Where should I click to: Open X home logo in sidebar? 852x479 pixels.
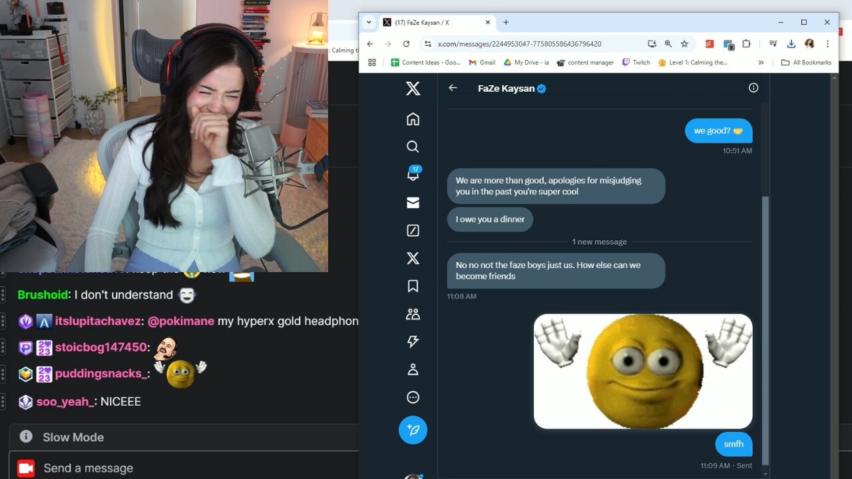pyautogui.click(x=413, y=88)
